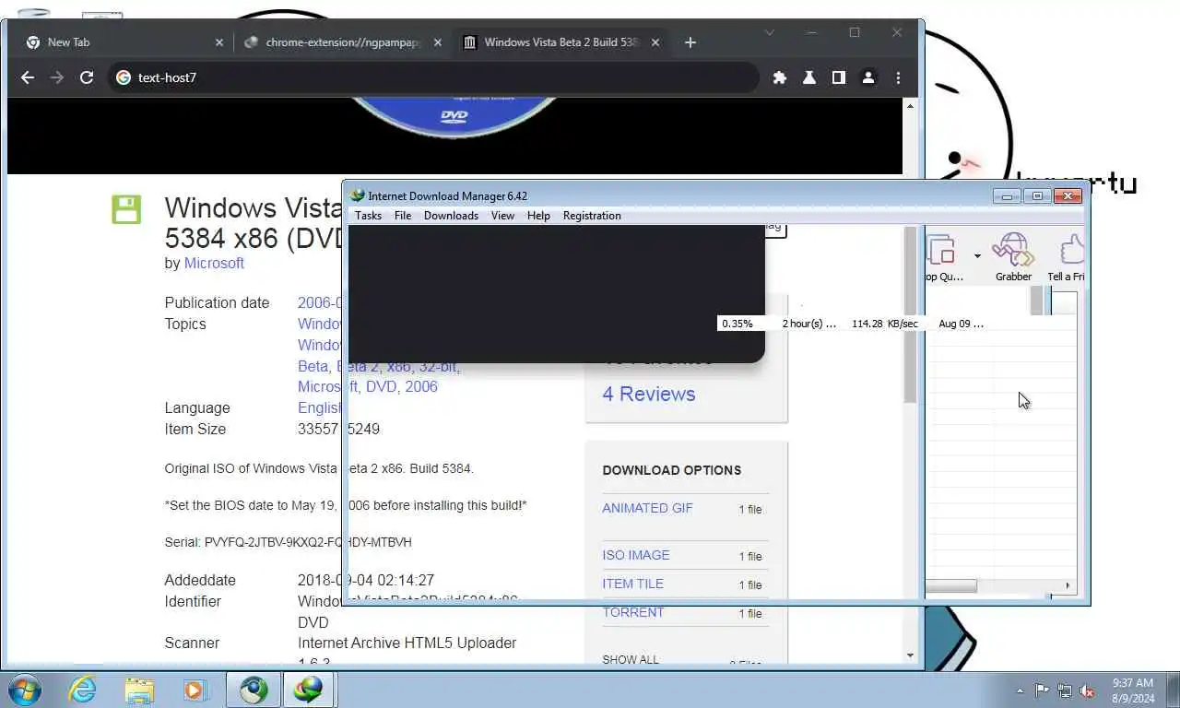The width and height of the screenshot is (1180, 708).
Task: Click the taskbar clock showing 9:37 AM
Action: point(1132,690)
